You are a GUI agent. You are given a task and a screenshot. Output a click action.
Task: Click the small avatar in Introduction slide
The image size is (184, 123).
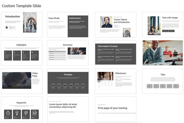pos(7,27)
